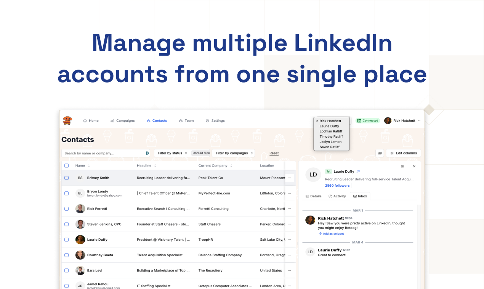
Task: Click the Search by name or company field
Action: pos(106,153)
